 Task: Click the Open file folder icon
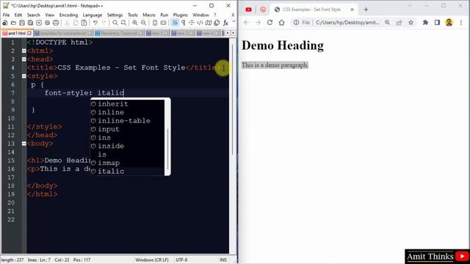point(13,23)
